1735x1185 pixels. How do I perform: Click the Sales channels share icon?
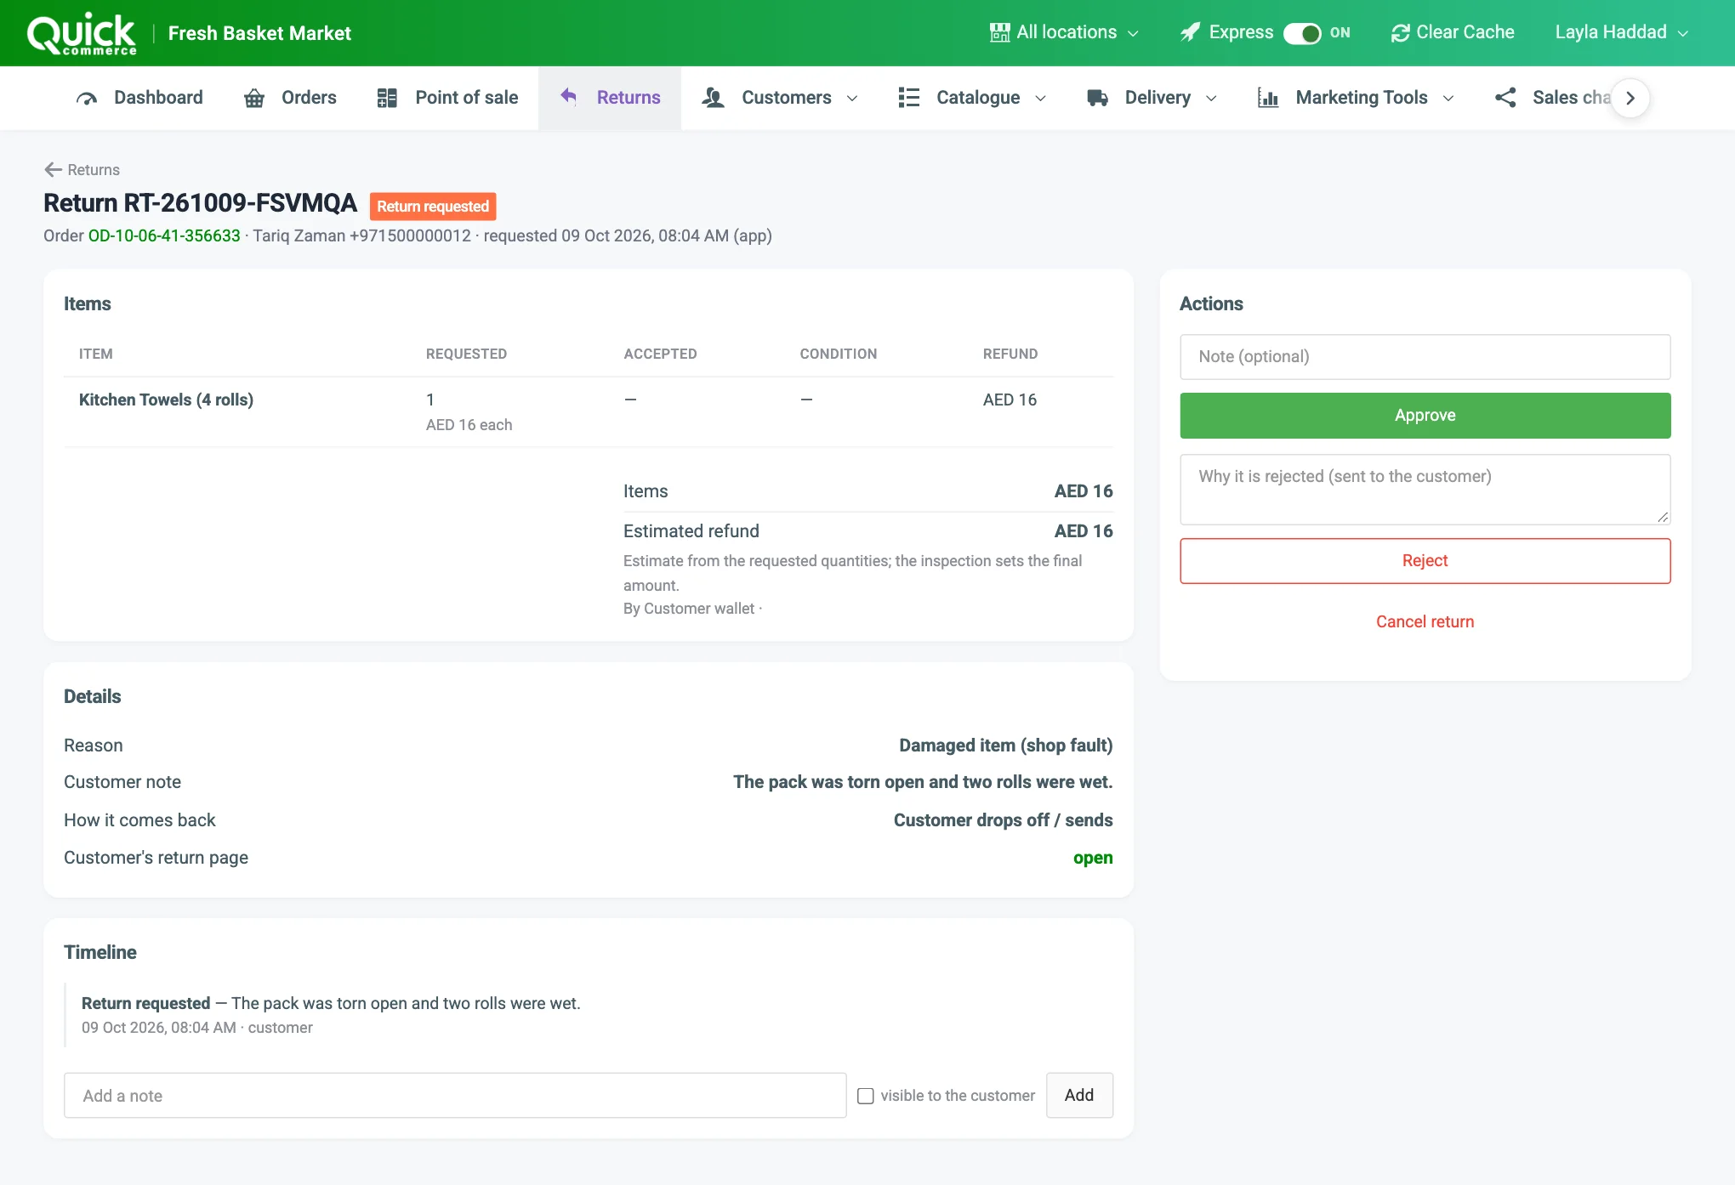[x=1505, y=98]
